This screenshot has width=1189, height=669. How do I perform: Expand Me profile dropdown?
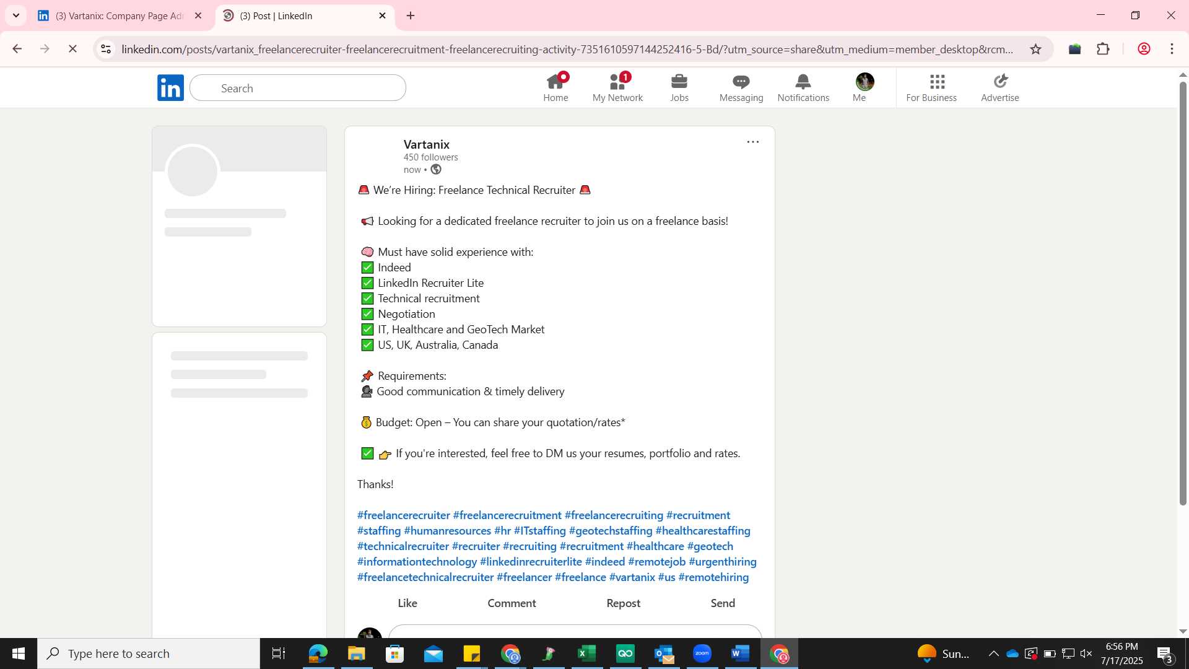coord(865,87)
